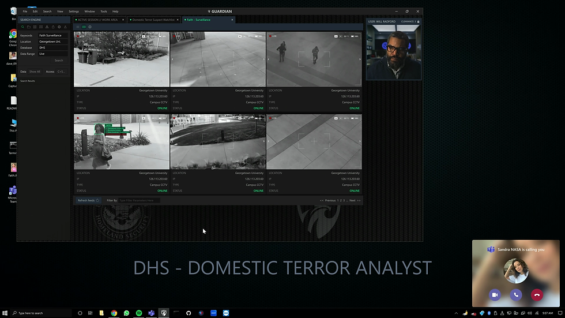The image size is (565, 318).
Task: Open GitHub Desktop from the taskbar
Action: pos(189,313)
